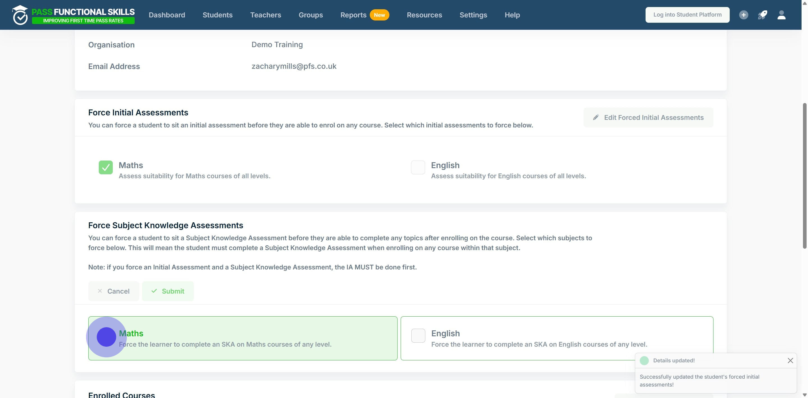Click Log into Student Platform button
This screenshot has height=398, width=808.
(687, 15)
